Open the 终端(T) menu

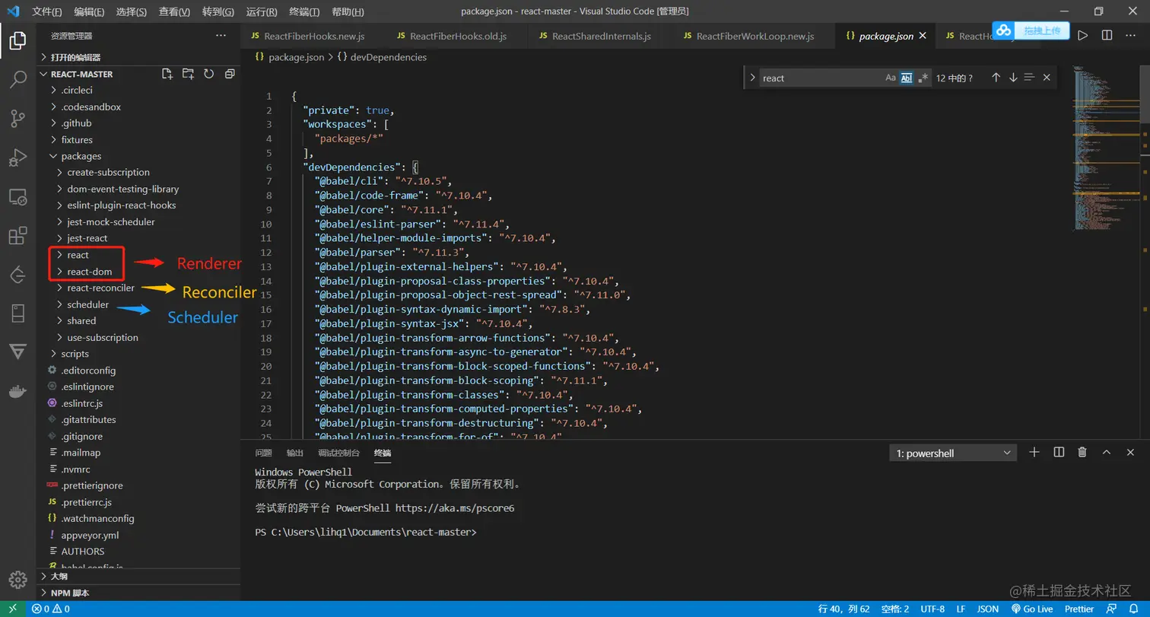coord(305,11)
